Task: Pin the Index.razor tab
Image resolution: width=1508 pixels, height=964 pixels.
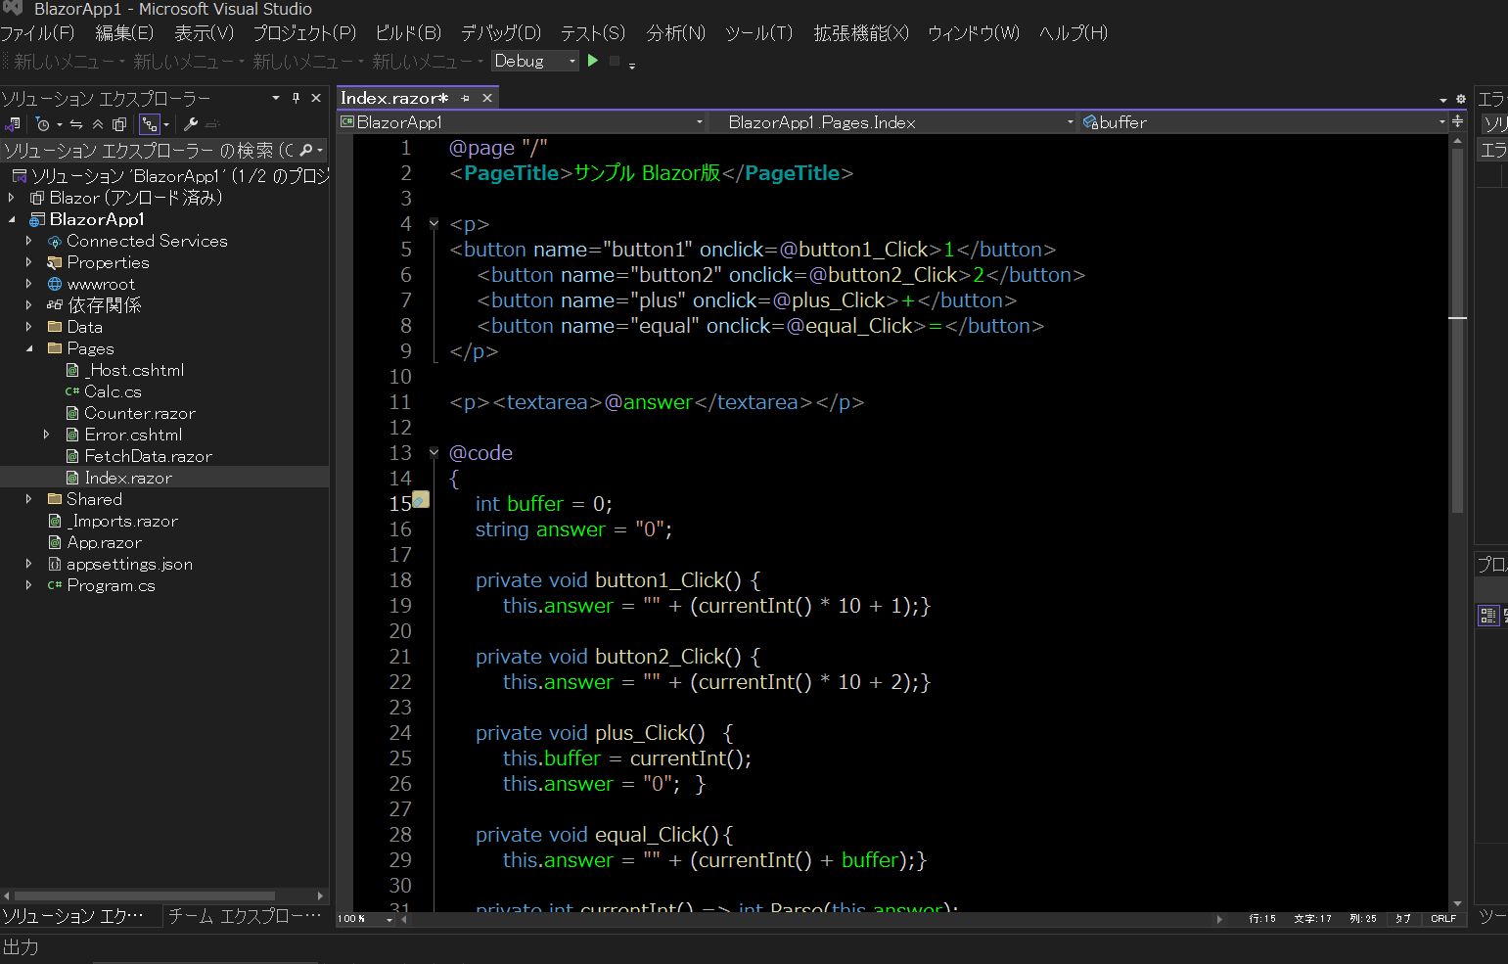Action: (x=466, y=98)
